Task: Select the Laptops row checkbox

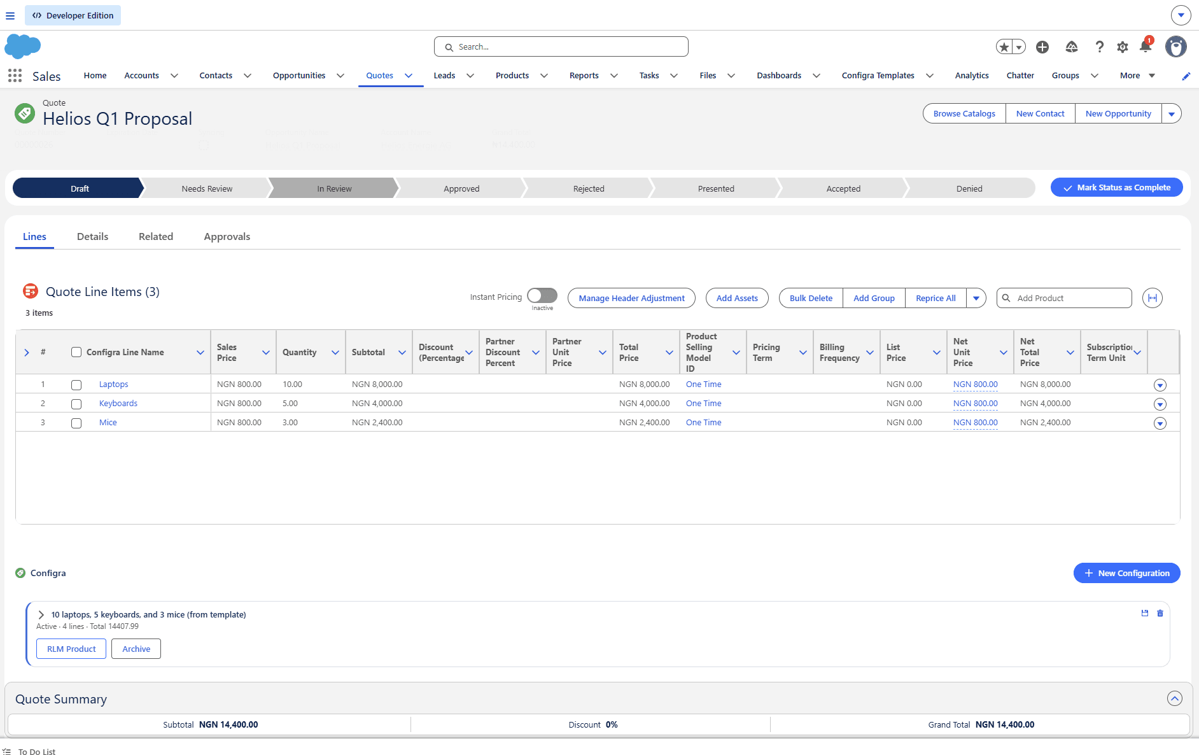Action: point(76,385)
